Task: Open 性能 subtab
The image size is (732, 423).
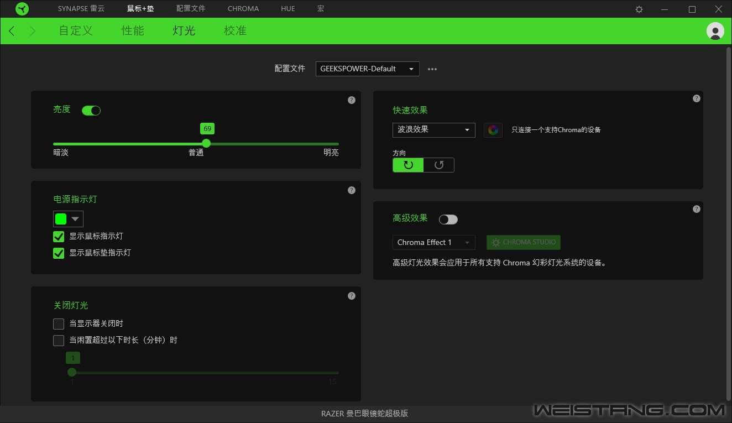Action: pyautogui.click(x=133, y=31)
